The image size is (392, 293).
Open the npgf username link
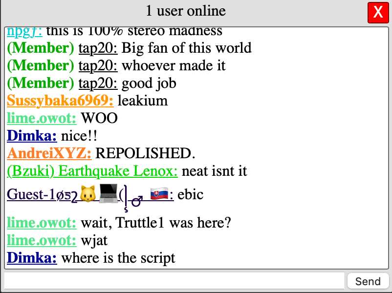point(24,32)
